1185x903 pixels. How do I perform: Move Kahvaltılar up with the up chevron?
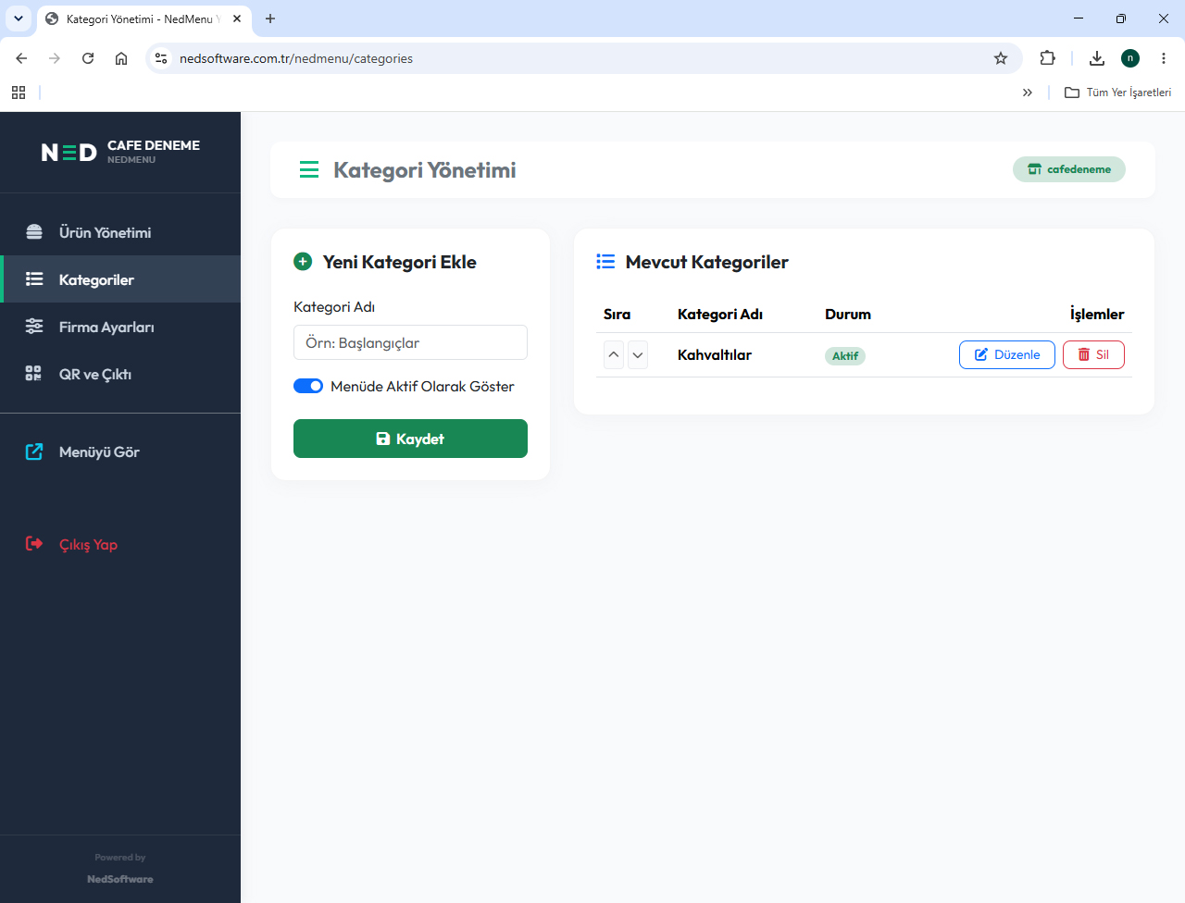click(x=614, y=355)
